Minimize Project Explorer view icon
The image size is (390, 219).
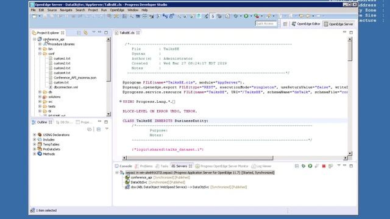[99, 32]
